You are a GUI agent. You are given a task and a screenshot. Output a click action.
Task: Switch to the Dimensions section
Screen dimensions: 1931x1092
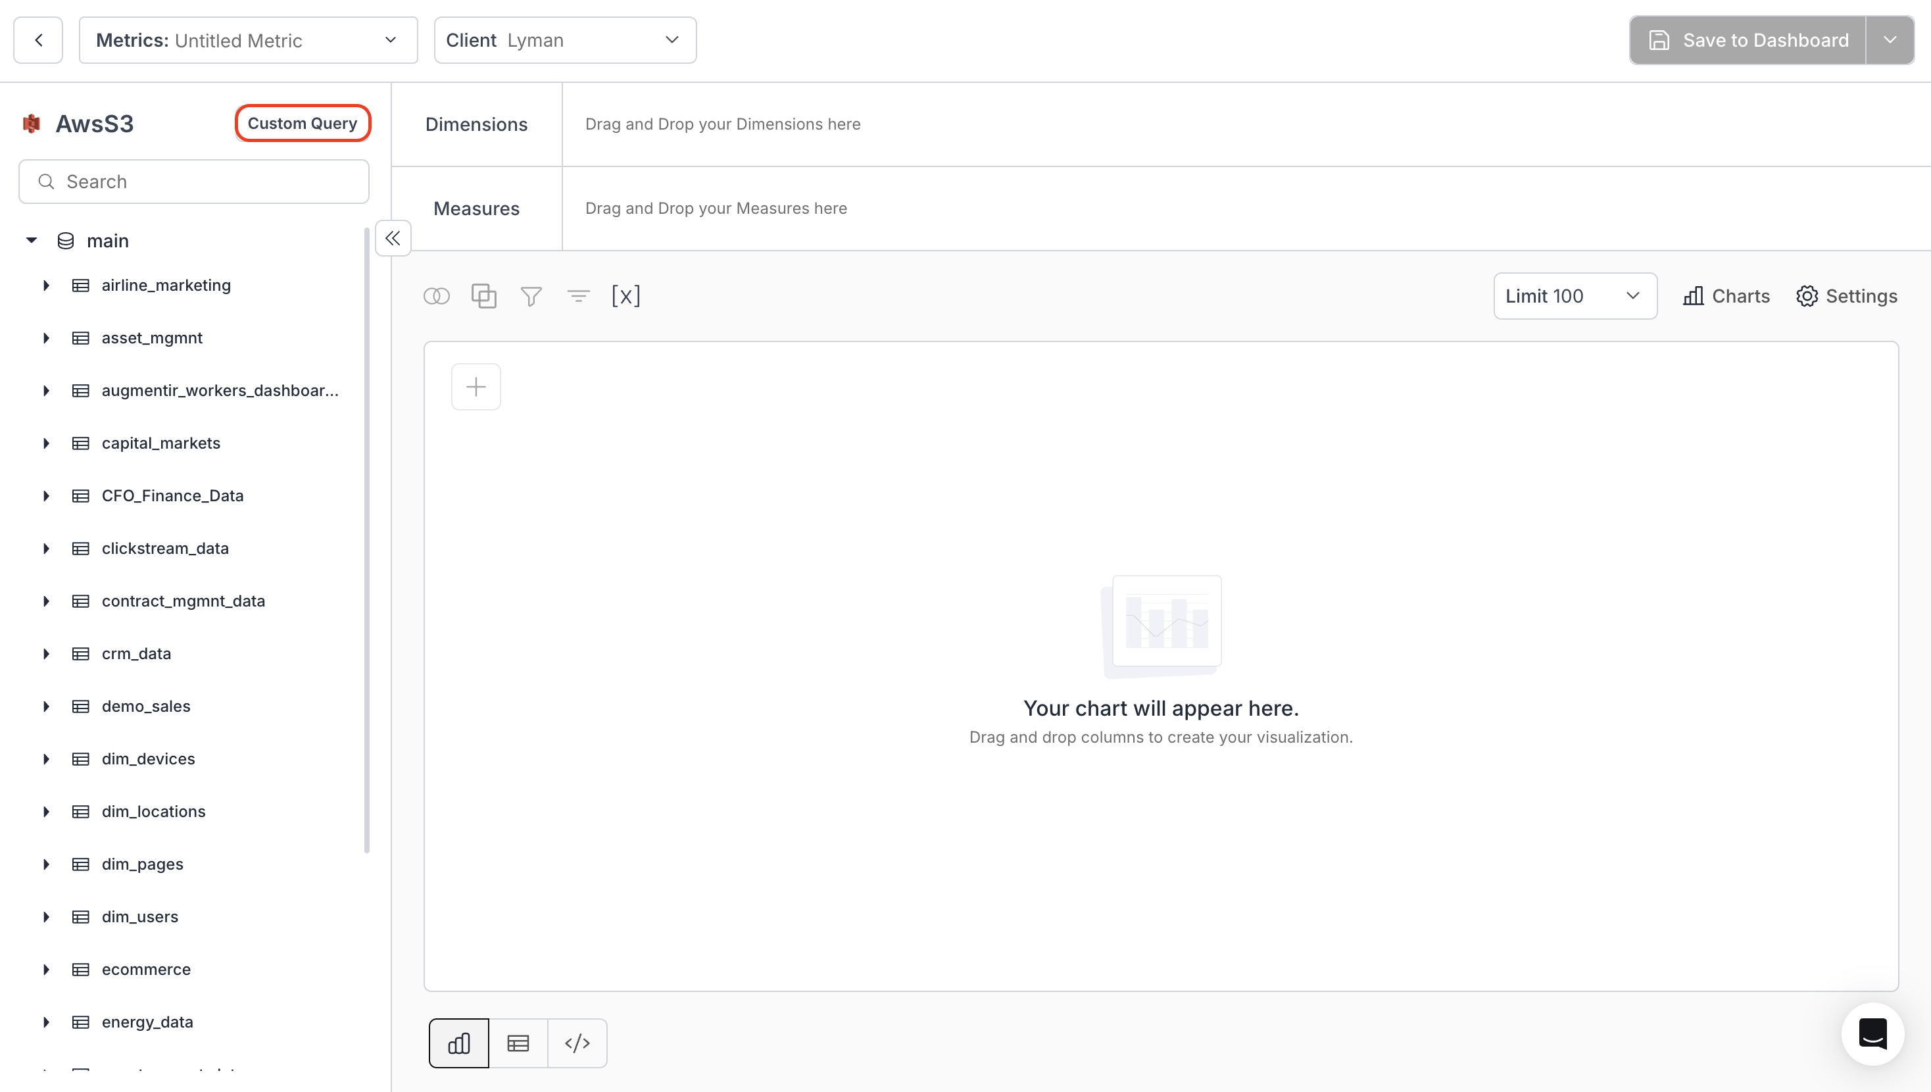(x=476, y=124)
